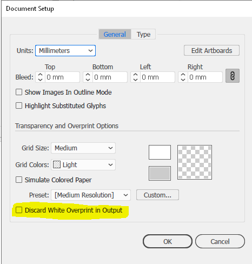This screenshot has width=252, height=264.
Task: Open the gray grid color swatch
Action: point(160,173)
